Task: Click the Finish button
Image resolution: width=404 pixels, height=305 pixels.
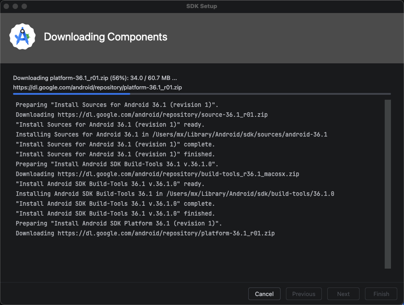Action: click(381, 294)
